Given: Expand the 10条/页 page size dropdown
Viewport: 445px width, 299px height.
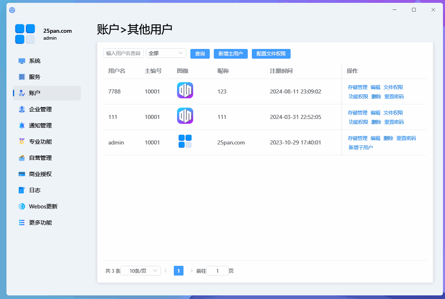Looking at the screenshot, I should (141, 271).
